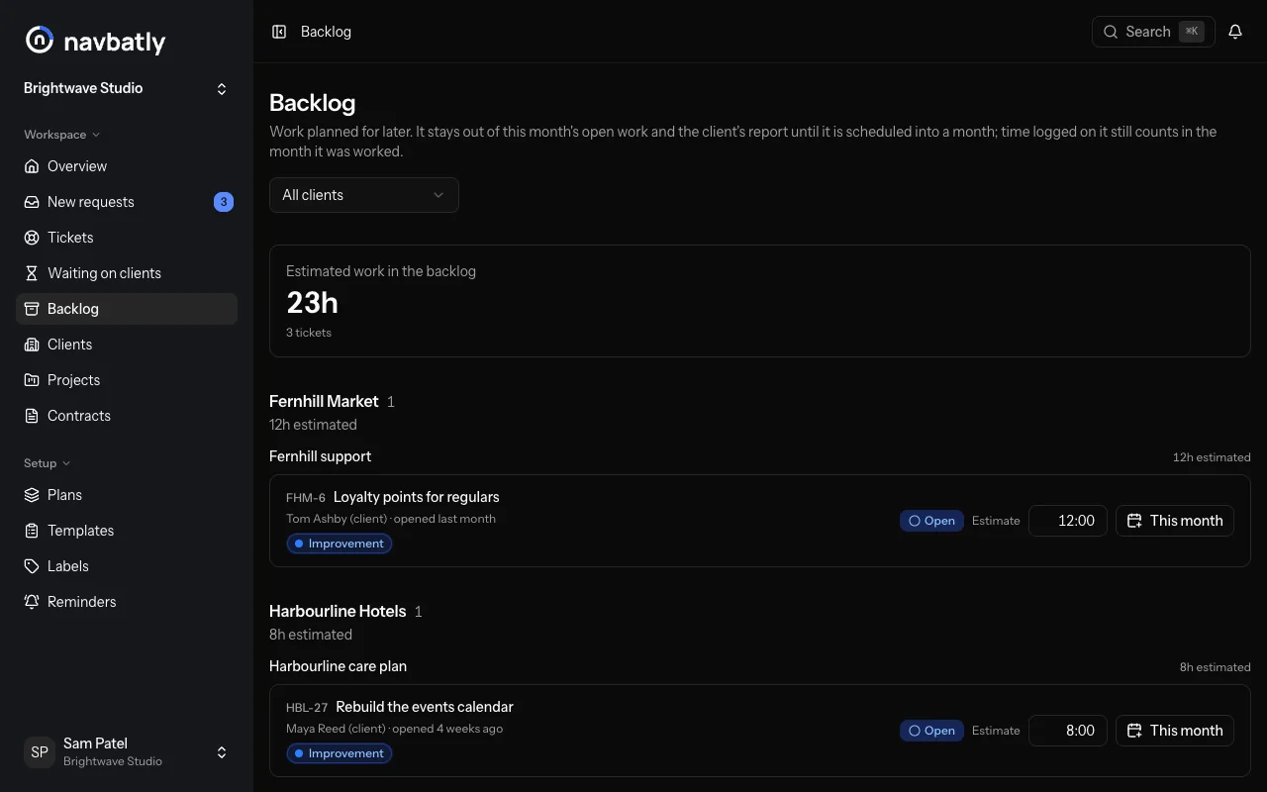Click the Fernhill Market client heading
This screenshot has height=792, width=1267.
click(324, 401)
